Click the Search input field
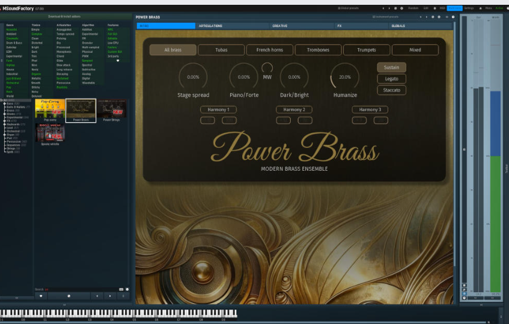509x324 pixels. [x=81, y=289]
